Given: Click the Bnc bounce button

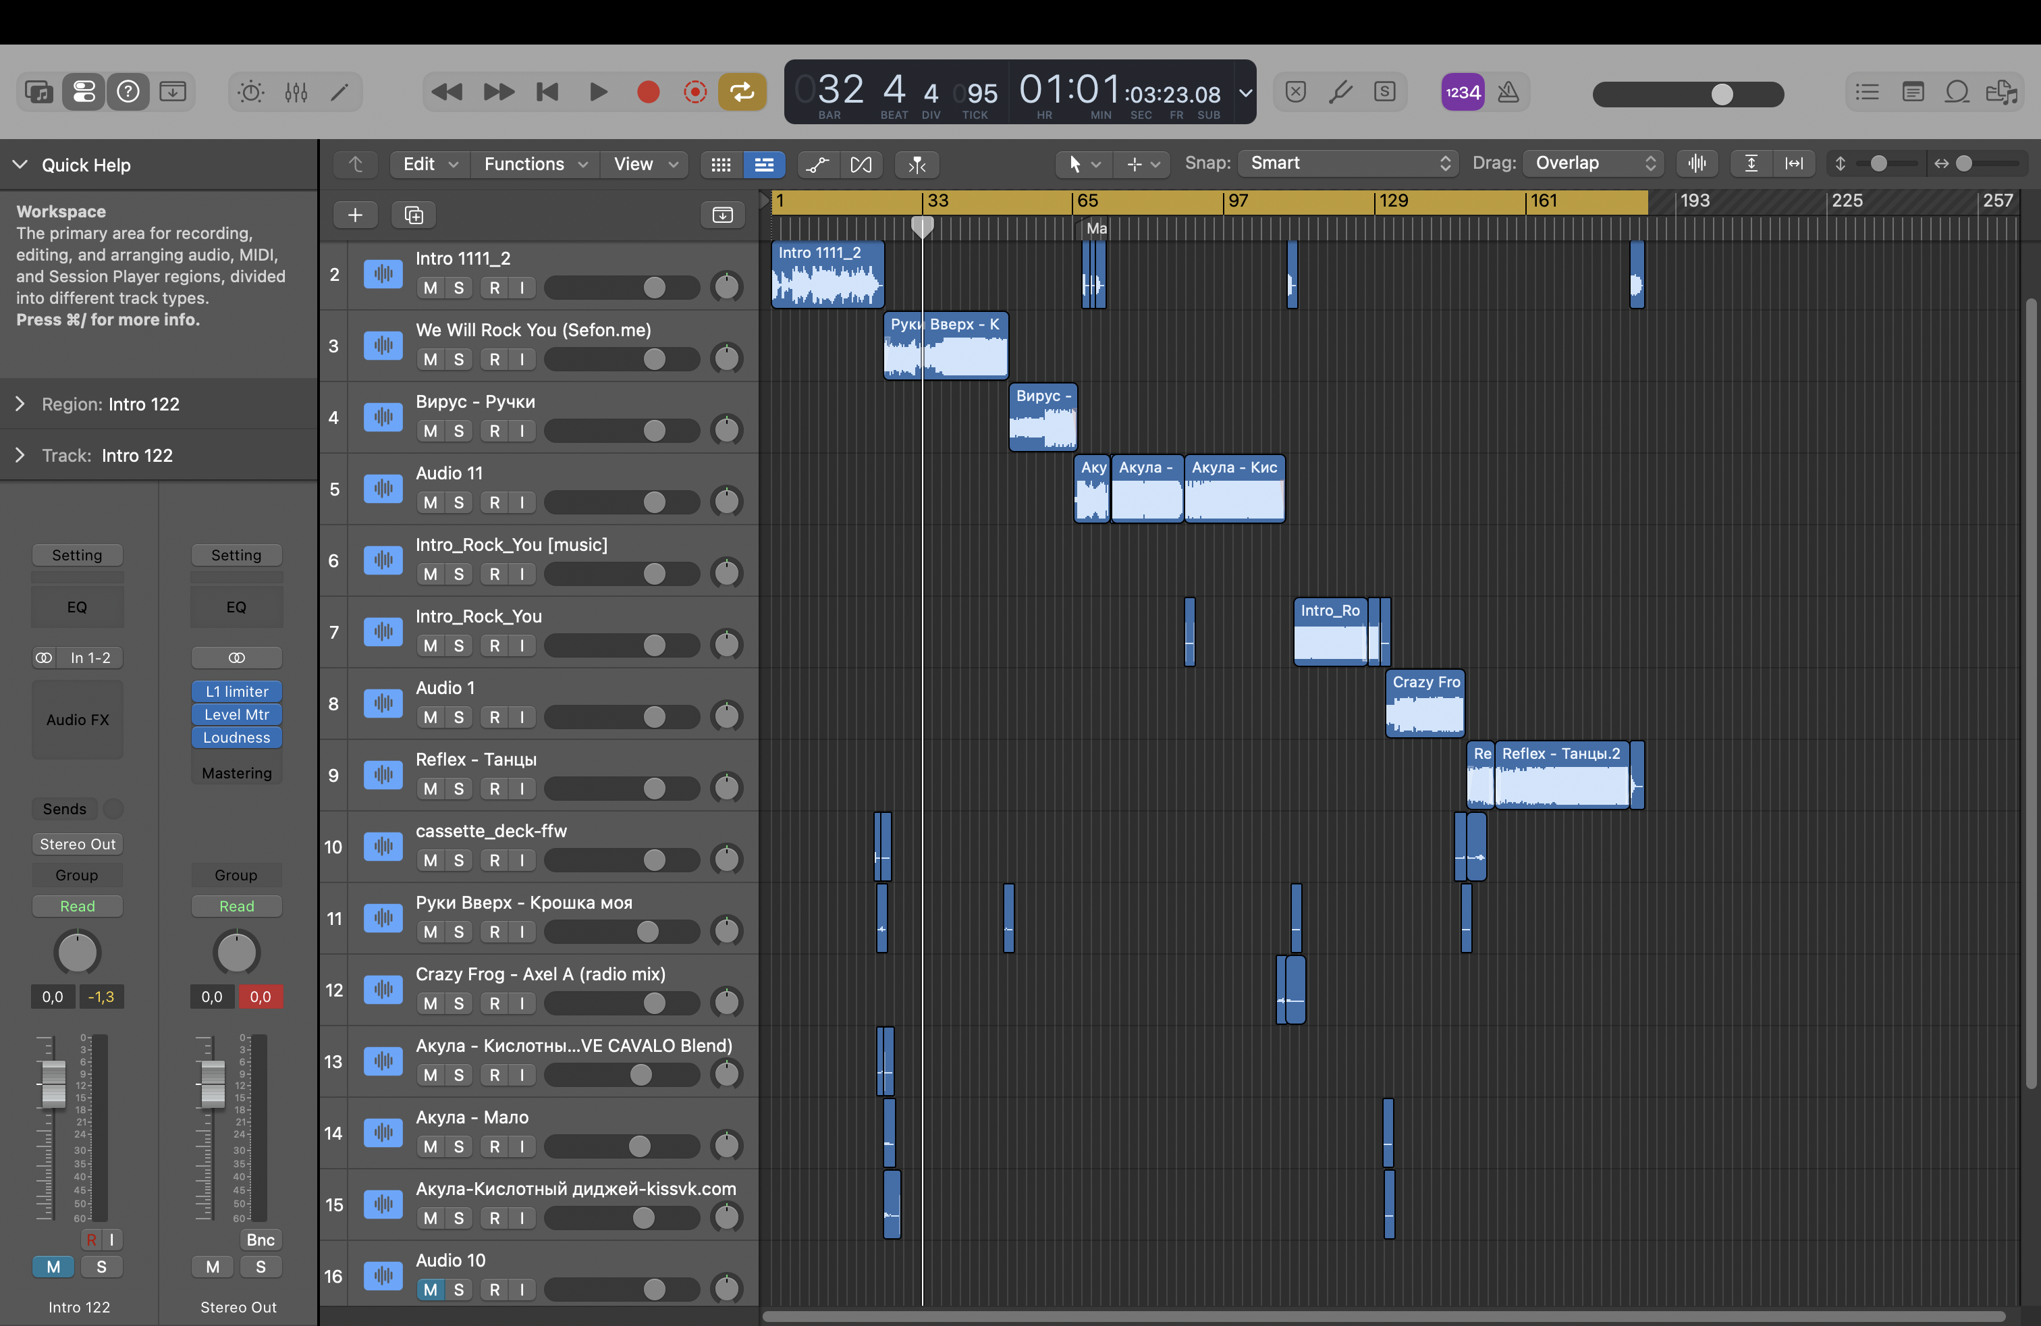Looking at the screenshot, I should 261,1240.
